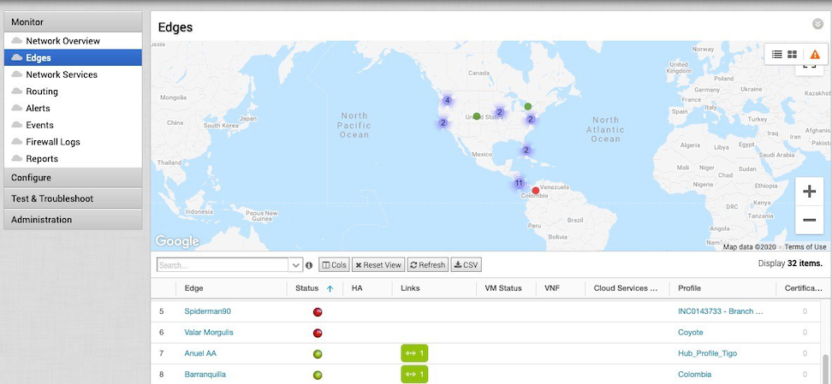Expand the Test & Troubleshoot section
The height and width of the screenshot is (384, 832).
(73, 198)
